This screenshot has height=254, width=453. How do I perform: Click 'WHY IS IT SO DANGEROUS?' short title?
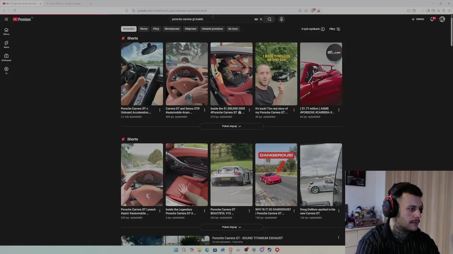273,211
